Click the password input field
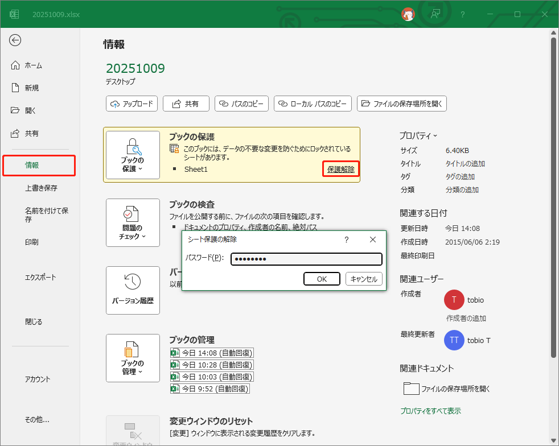 [306, 259]
